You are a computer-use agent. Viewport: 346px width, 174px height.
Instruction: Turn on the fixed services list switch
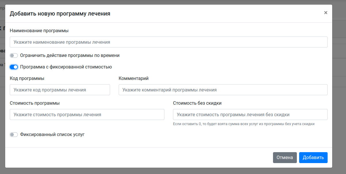[x=14, y=135]
